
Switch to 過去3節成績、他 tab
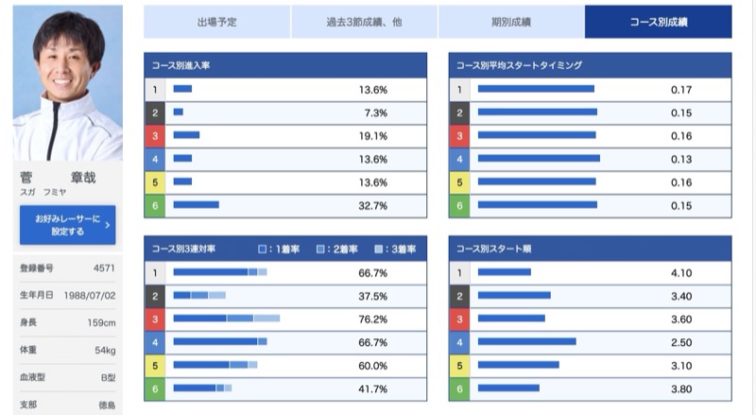tap(364, 21)
